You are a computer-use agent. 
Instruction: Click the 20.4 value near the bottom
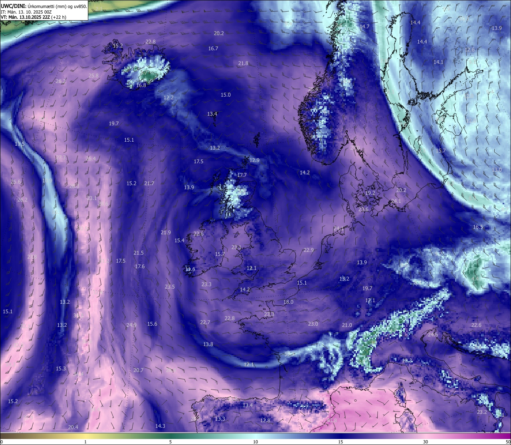click(73, 427)
